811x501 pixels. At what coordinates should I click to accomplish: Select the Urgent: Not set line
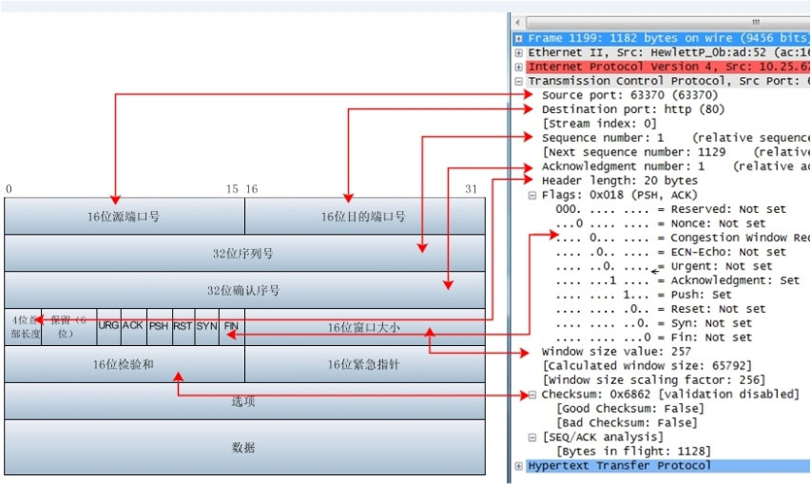pyautogui.click(x=665, y=266)
